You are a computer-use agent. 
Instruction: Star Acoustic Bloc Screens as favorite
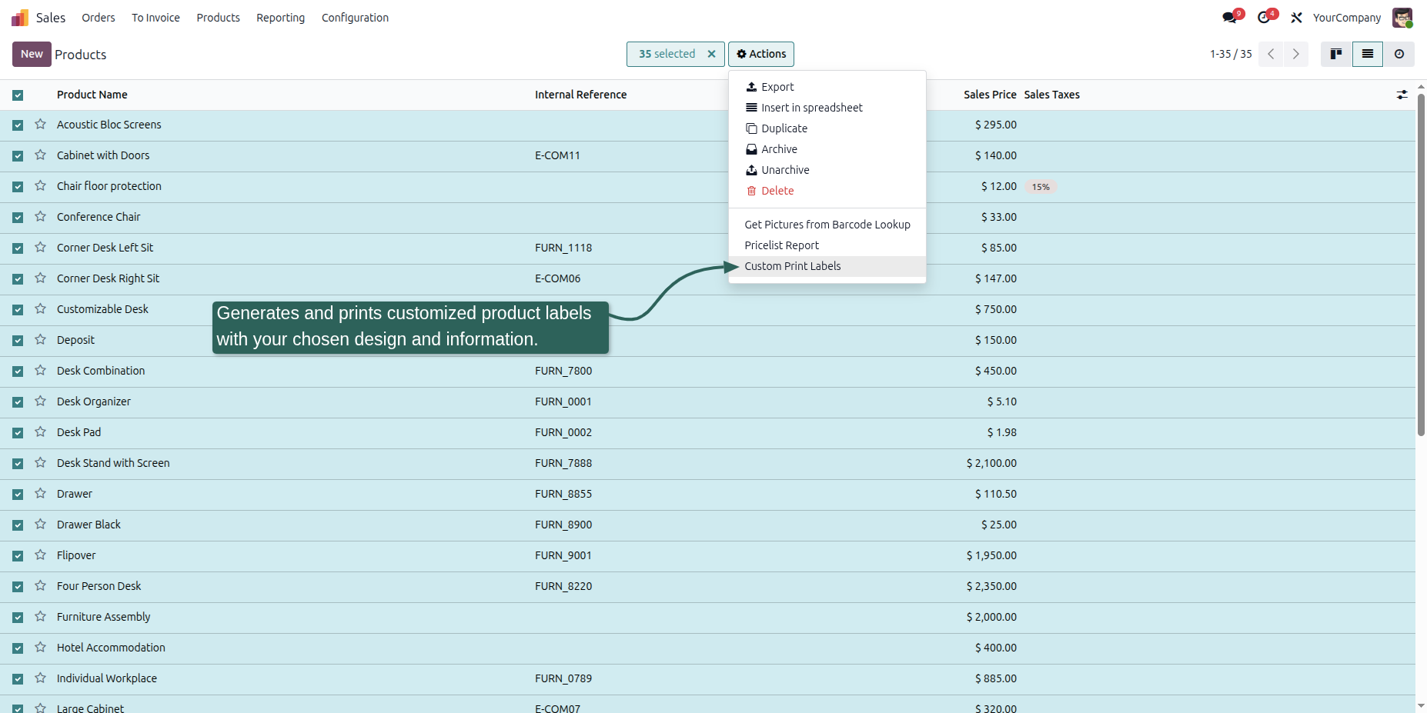coord(41,125)
